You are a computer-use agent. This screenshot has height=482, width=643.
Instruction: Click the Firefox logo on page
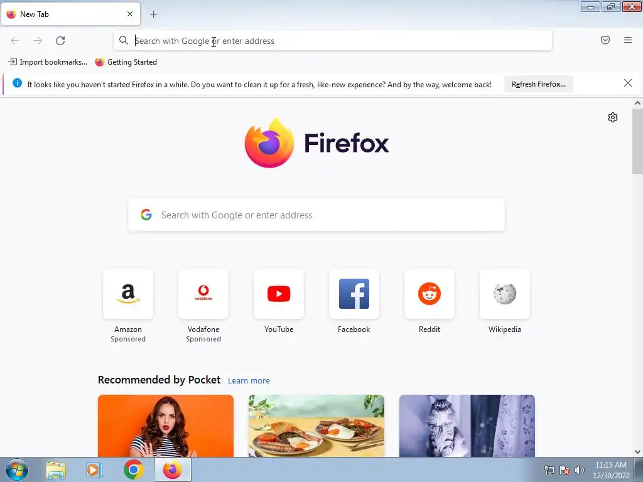316,143
